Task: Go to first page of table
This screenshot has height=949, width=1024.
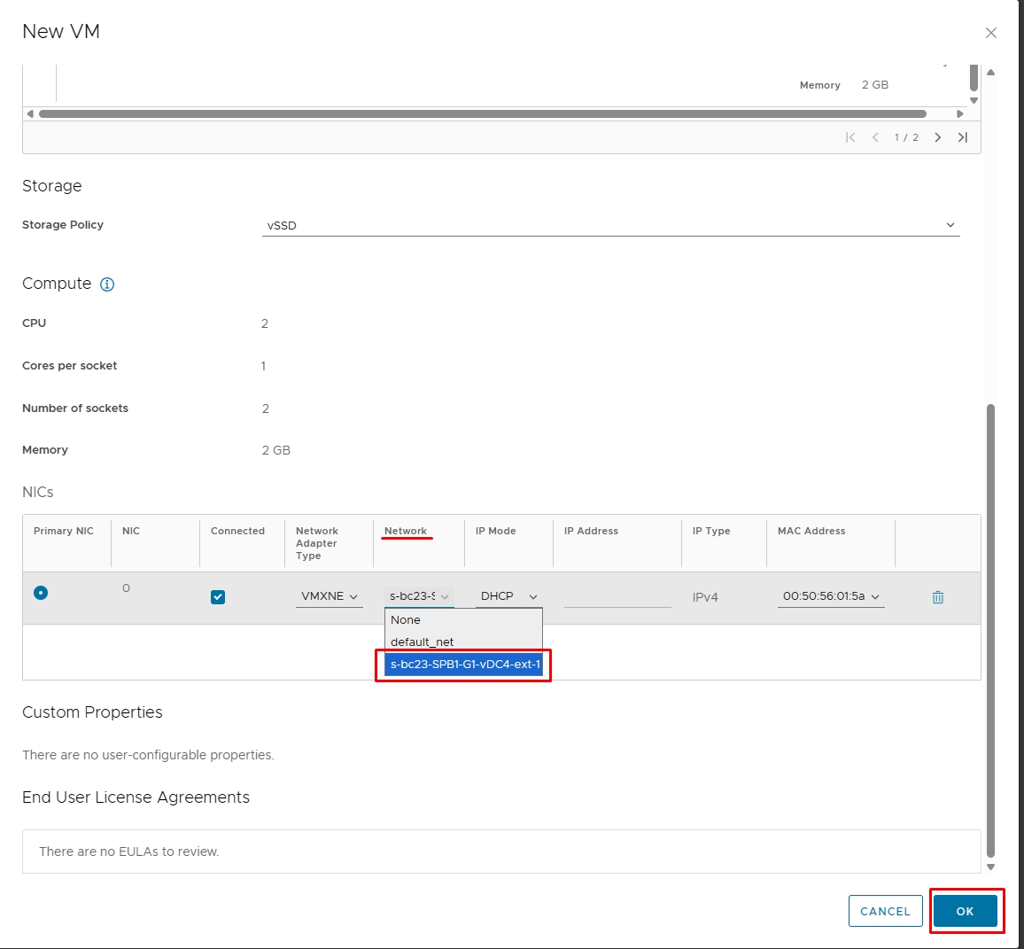Action: click(x=850, y=137)
